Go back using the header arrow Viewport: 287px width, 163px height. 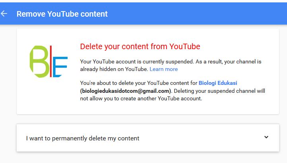pyautogui.click(x=4, y=14)
